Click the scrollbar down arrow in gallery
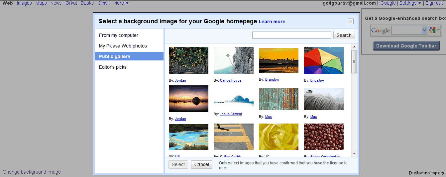This screenshot has height=177, width=446. click(354, 154)
